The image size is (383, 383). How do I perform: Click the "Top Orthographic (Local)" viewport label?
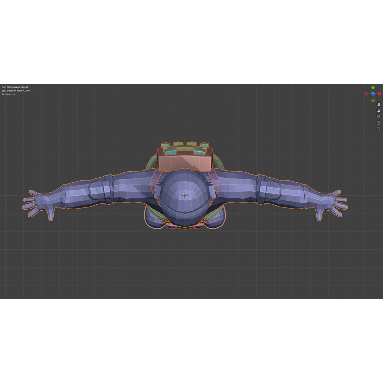(x=16, y=87)
